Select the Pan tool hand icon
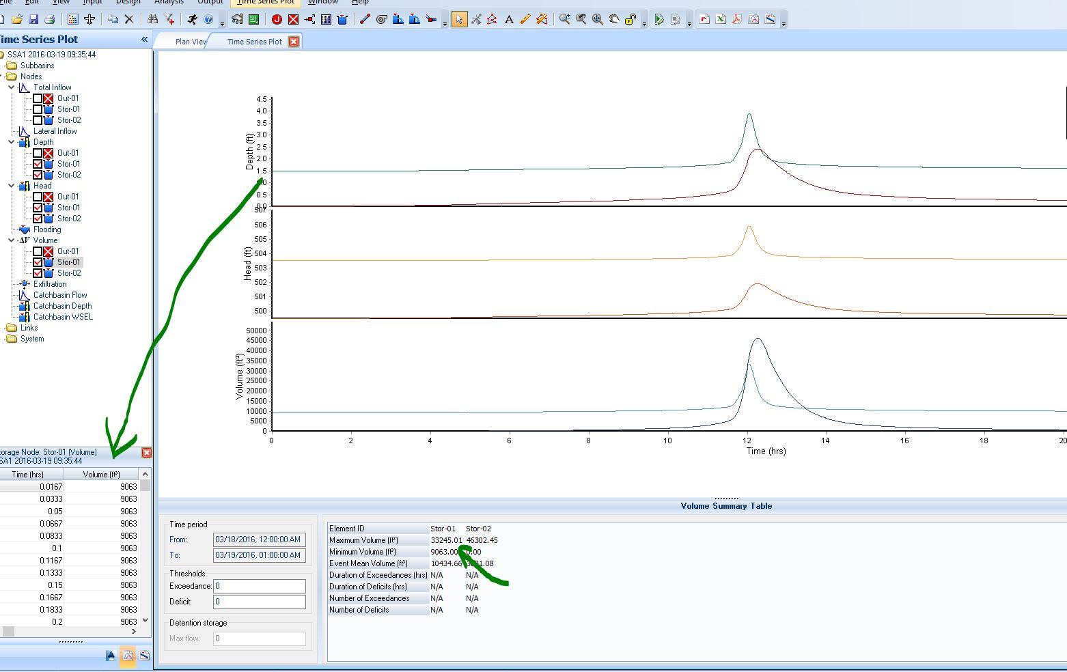This screenshot has height=672, width=1067. pyautogui.click(x=615, y=19)
